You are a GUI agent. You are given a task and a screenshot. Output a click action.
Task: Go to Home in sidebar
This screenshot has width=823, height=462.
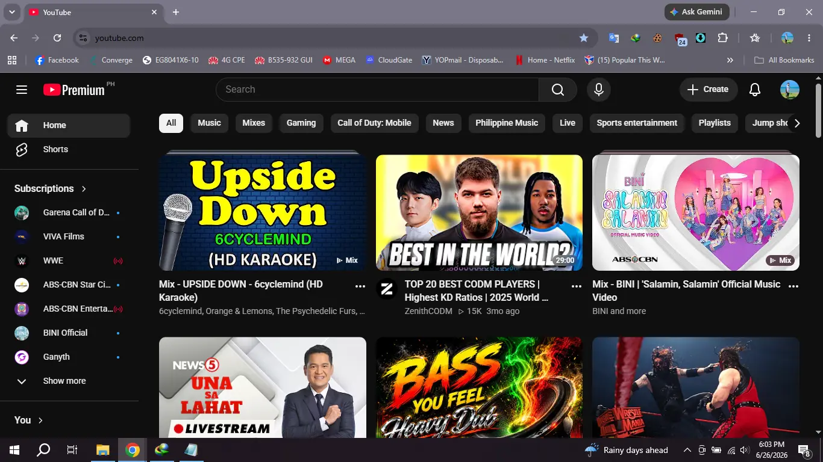[69, 126]
